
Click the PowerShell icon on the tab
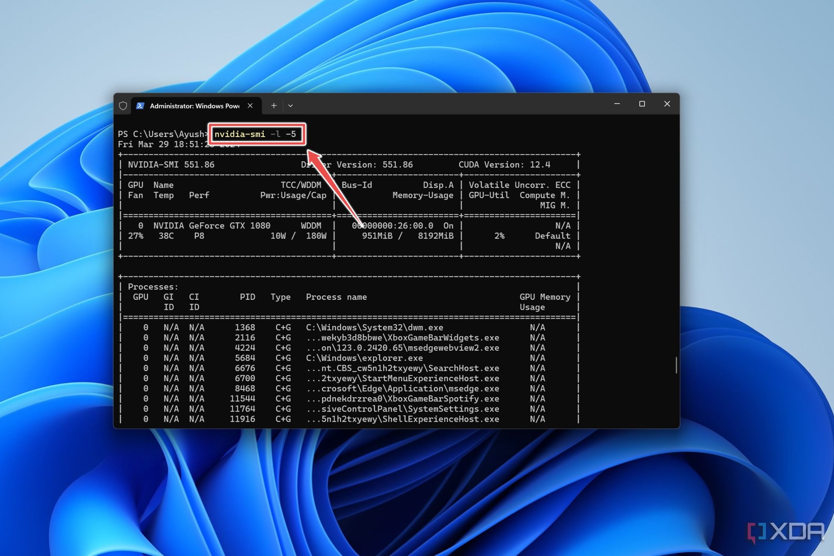coord(140,106)
